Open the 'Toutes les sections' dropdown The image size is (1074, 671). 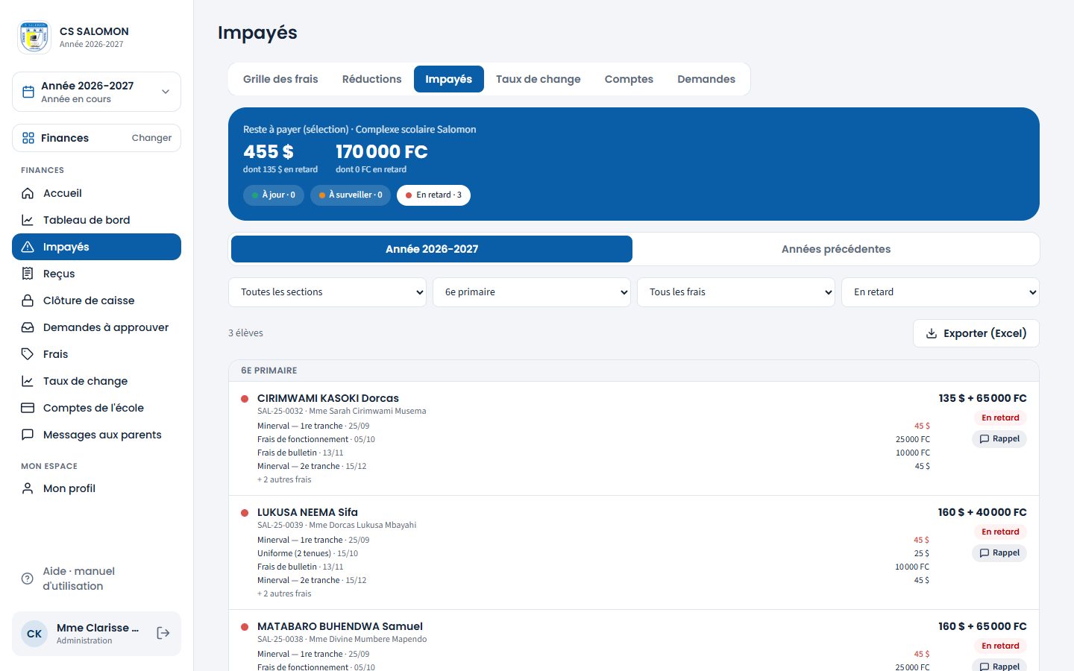click(327, 292)
